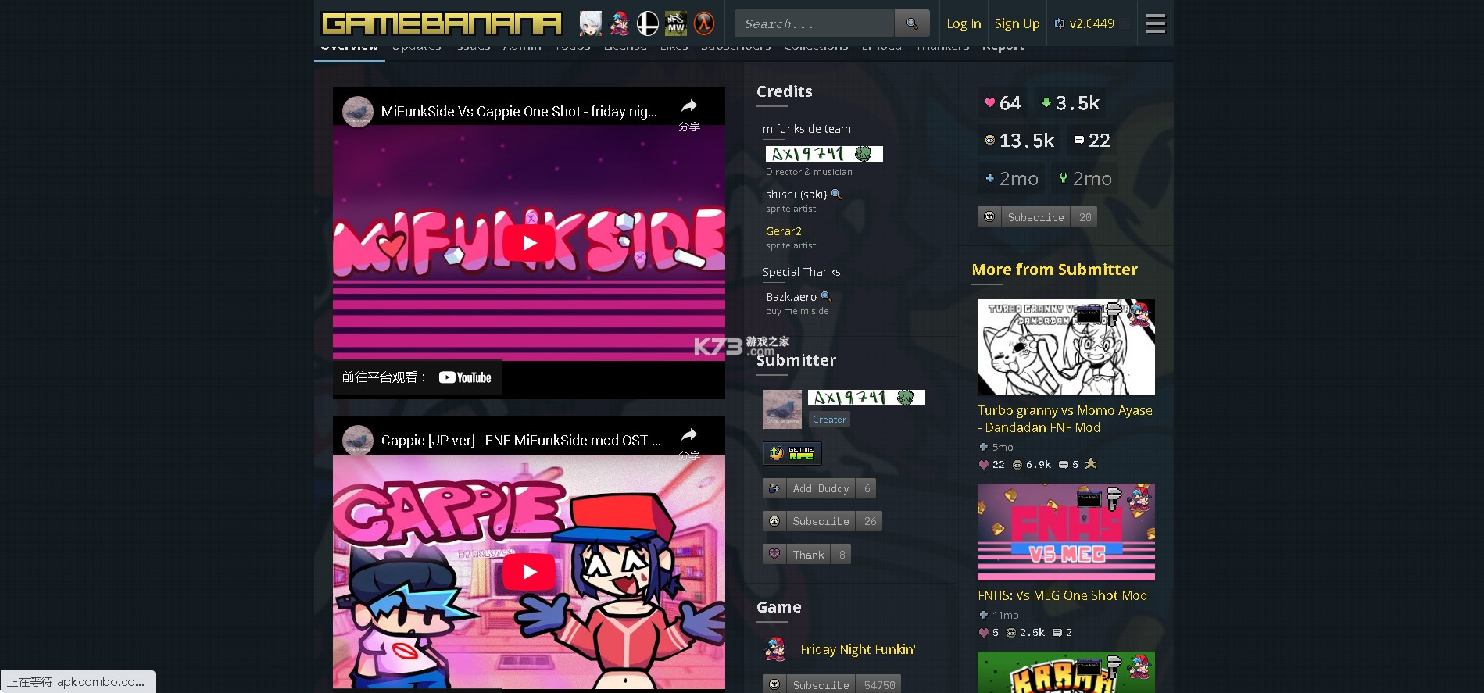Click the Creator badge
This screenshot has width=1484, height=693.
coord(829,420)
